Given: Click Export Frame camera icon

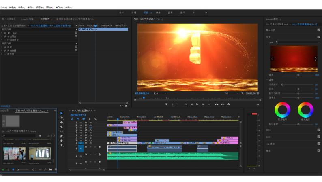Looking at the screenshot, I should (228, 104).
